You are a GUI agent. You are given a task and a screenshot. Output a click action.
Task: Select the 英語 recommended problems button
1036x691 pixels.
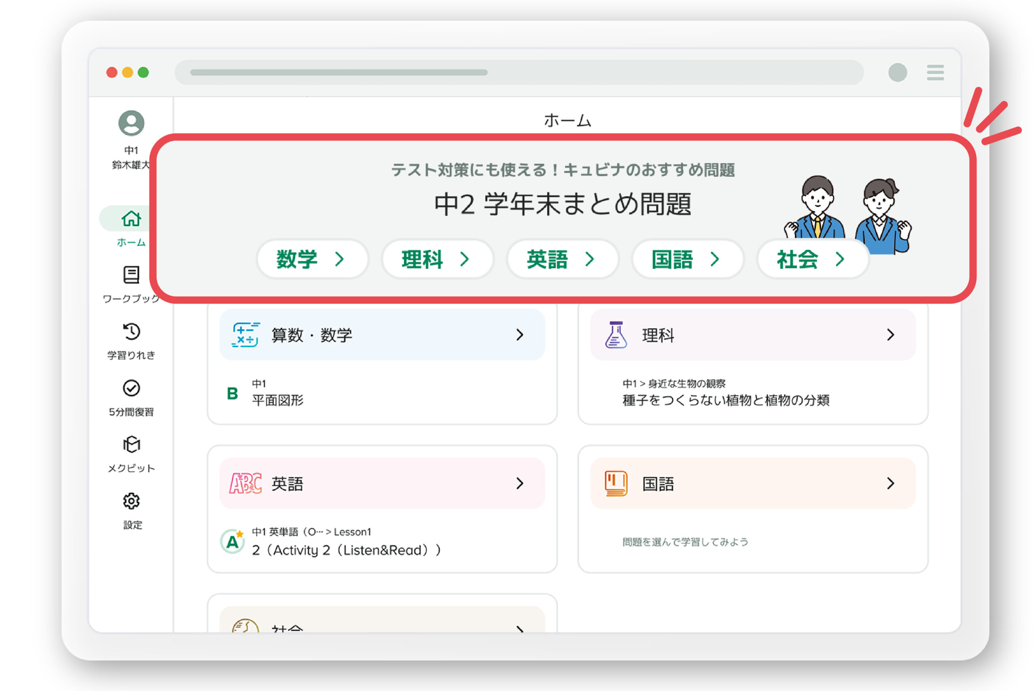click(562, 259)
